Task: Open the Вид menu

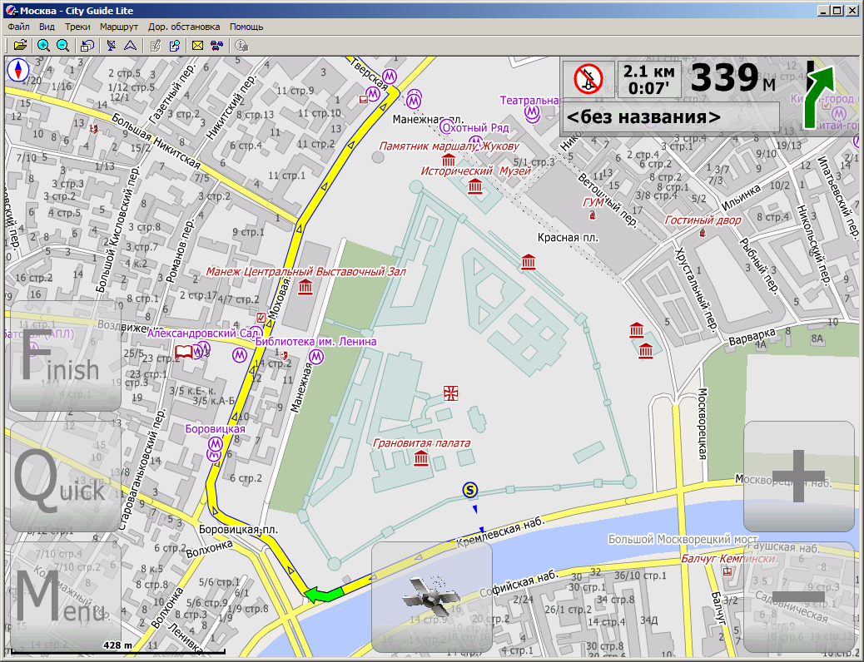Action: pyautogui.click(x=47, y=27)
